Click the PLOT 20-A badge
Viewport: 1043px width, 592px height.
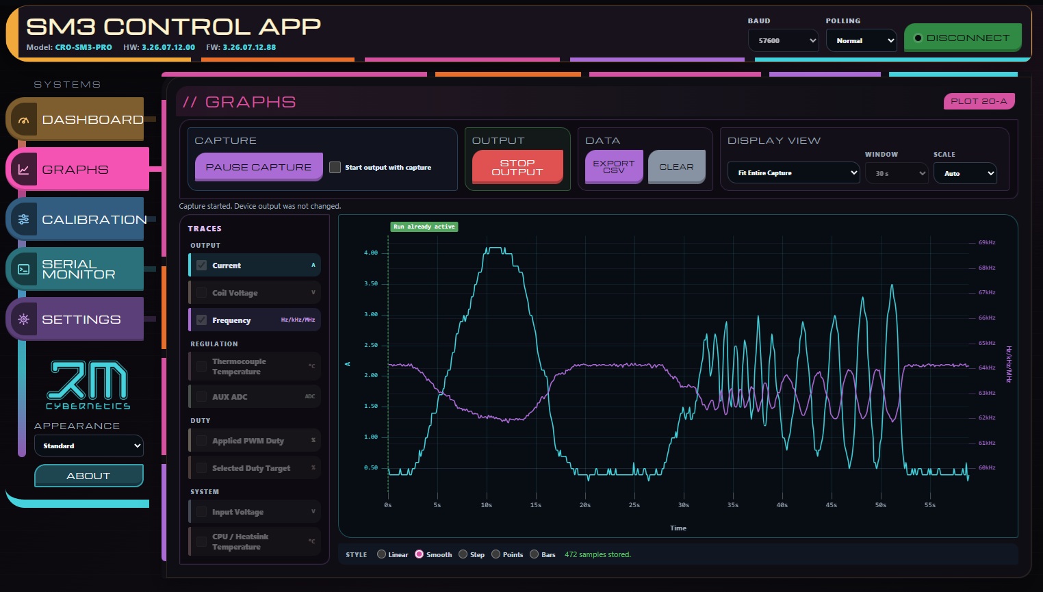(979, 101)
